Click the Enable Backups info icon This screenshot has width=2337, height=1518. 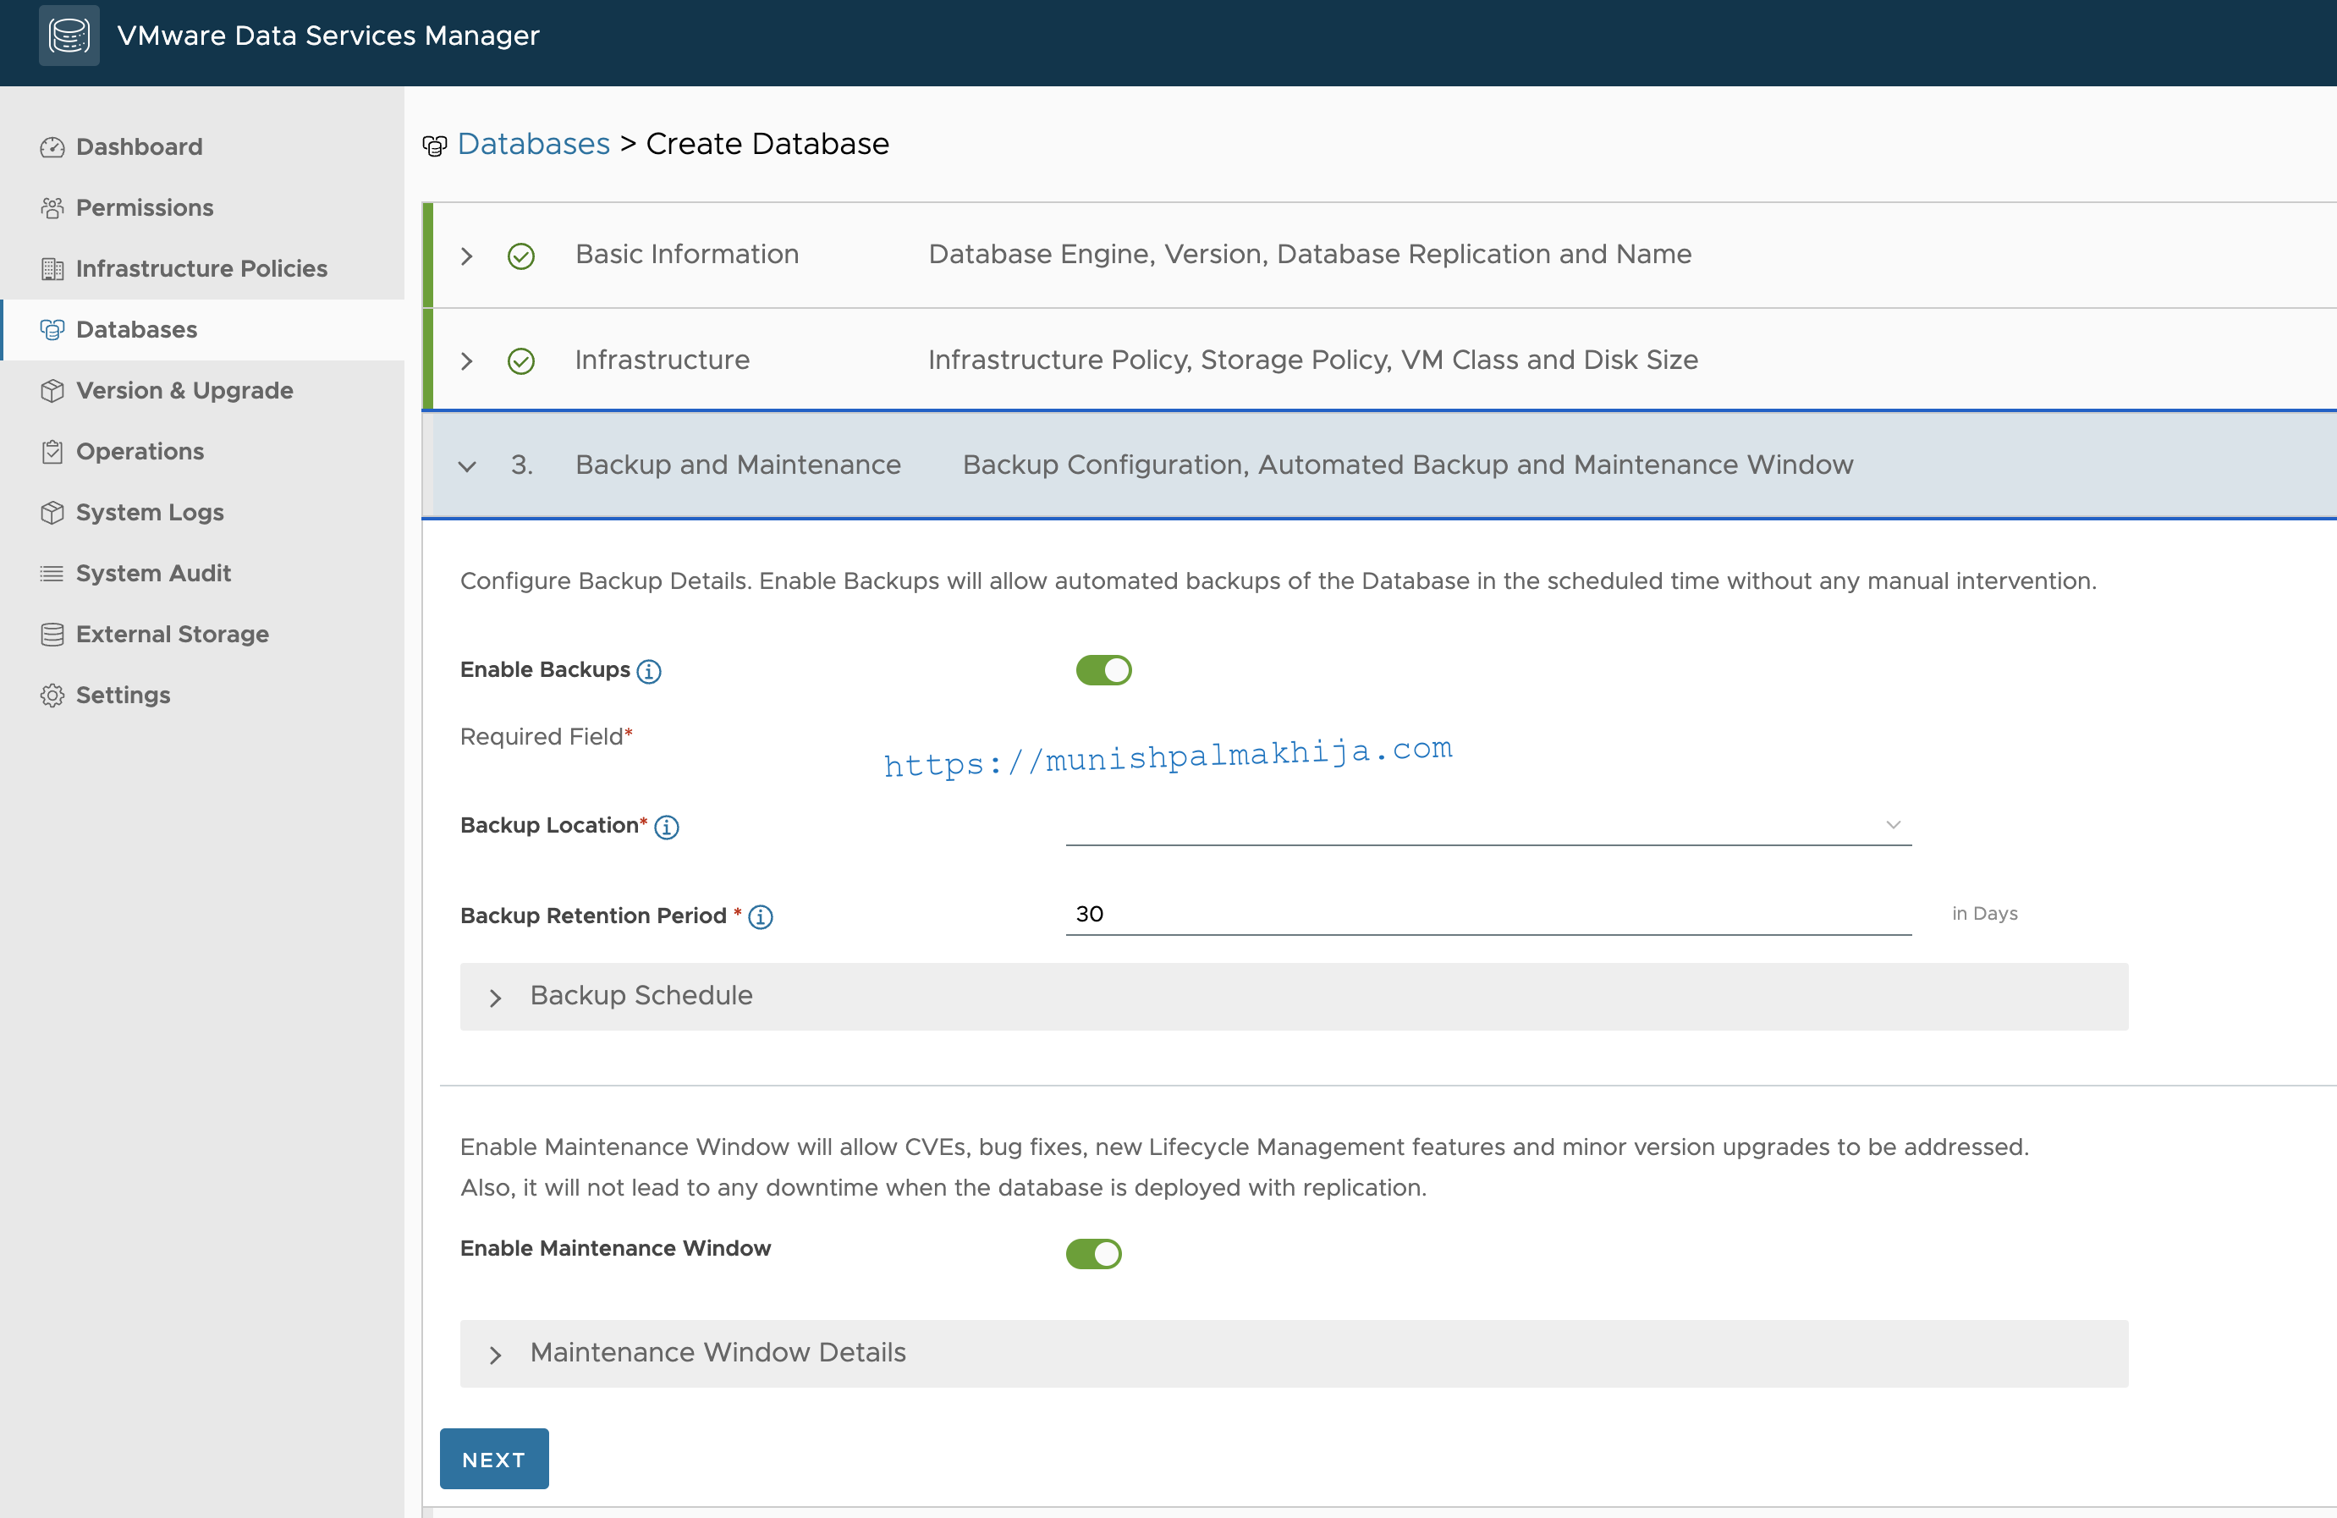[649, 672]
